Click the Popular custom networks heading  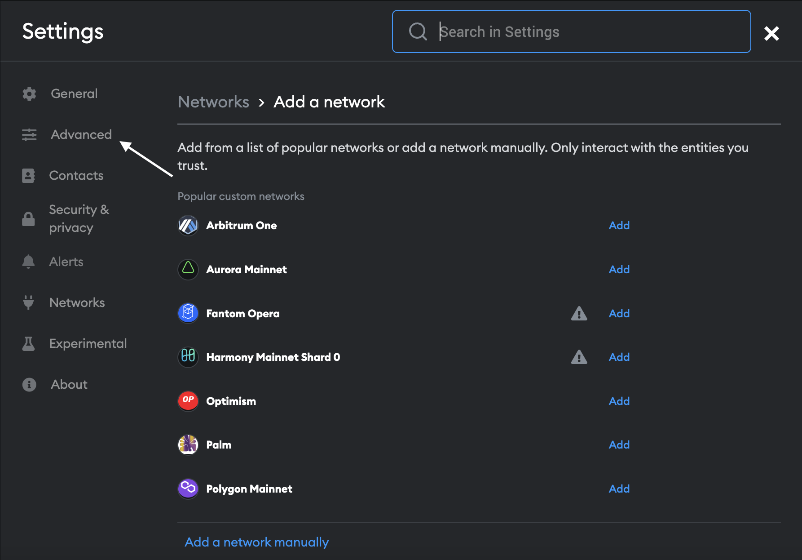click(x=241, y=196)
